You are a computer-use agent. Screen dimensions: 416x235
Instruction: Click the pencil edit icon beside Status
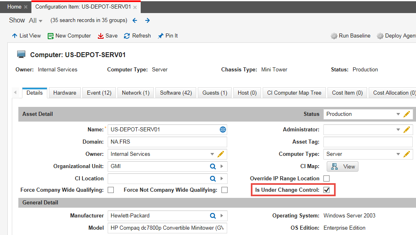(x=406, y=114)
